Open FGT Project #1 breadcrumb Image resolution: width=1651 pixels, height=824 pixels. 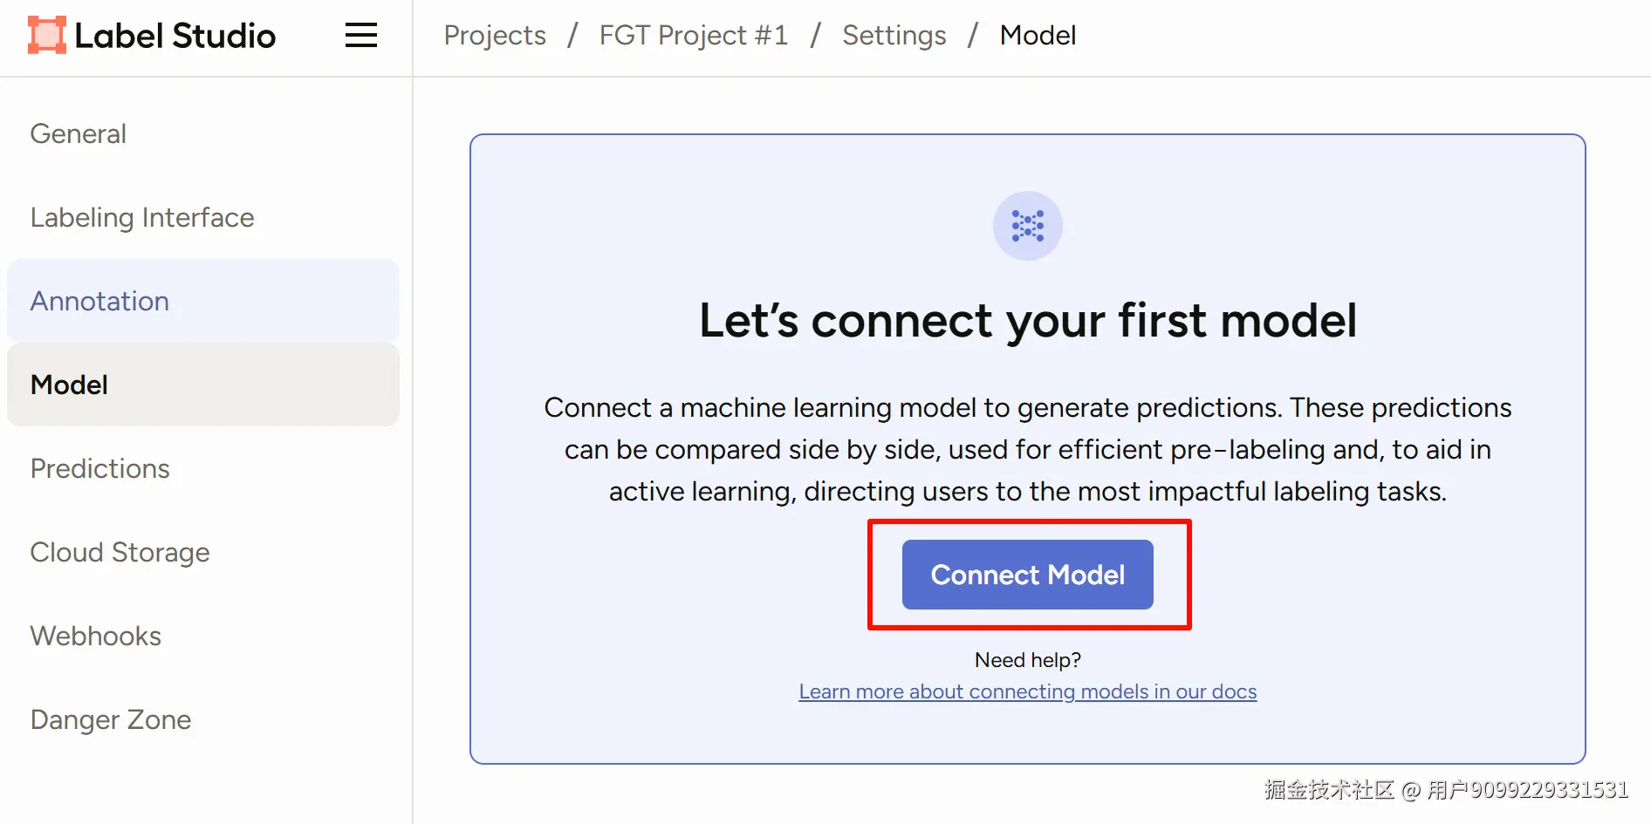tap(693, 36)
